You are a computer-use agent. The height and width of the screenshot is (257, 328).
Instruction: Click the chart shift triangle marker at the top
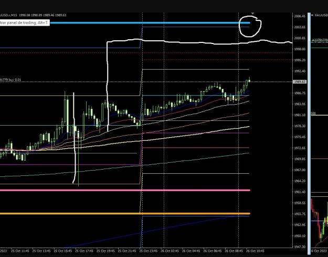253,14
